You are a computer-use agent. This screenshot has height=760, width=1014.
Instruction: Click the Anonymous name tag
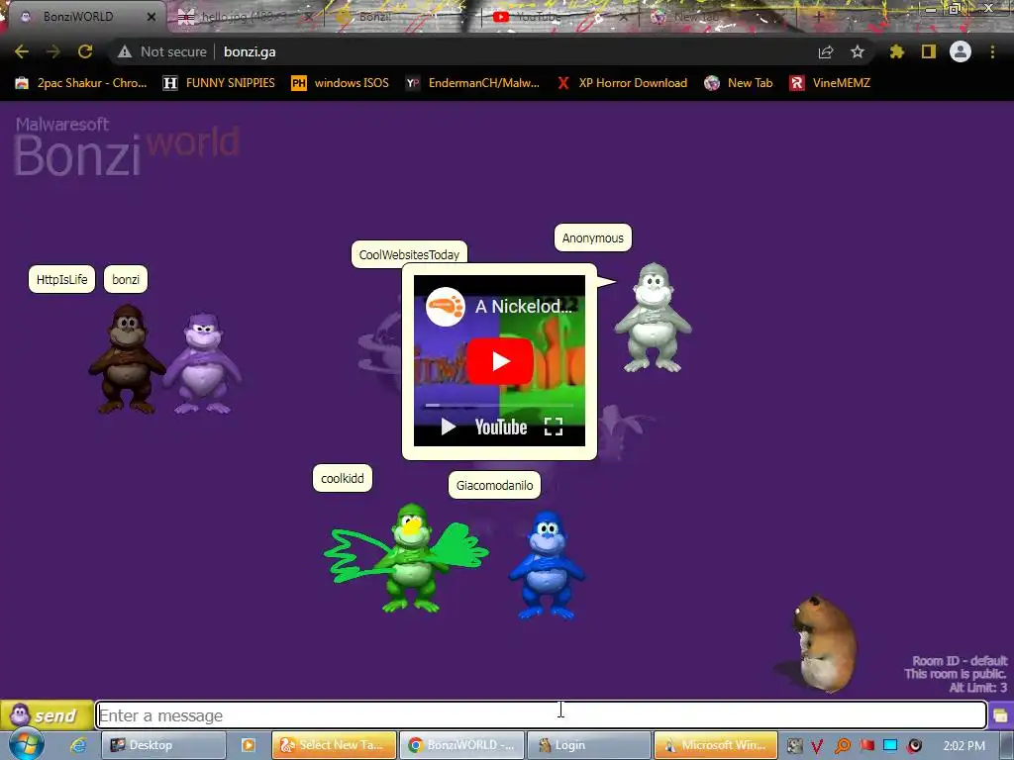tap(592, 237)
